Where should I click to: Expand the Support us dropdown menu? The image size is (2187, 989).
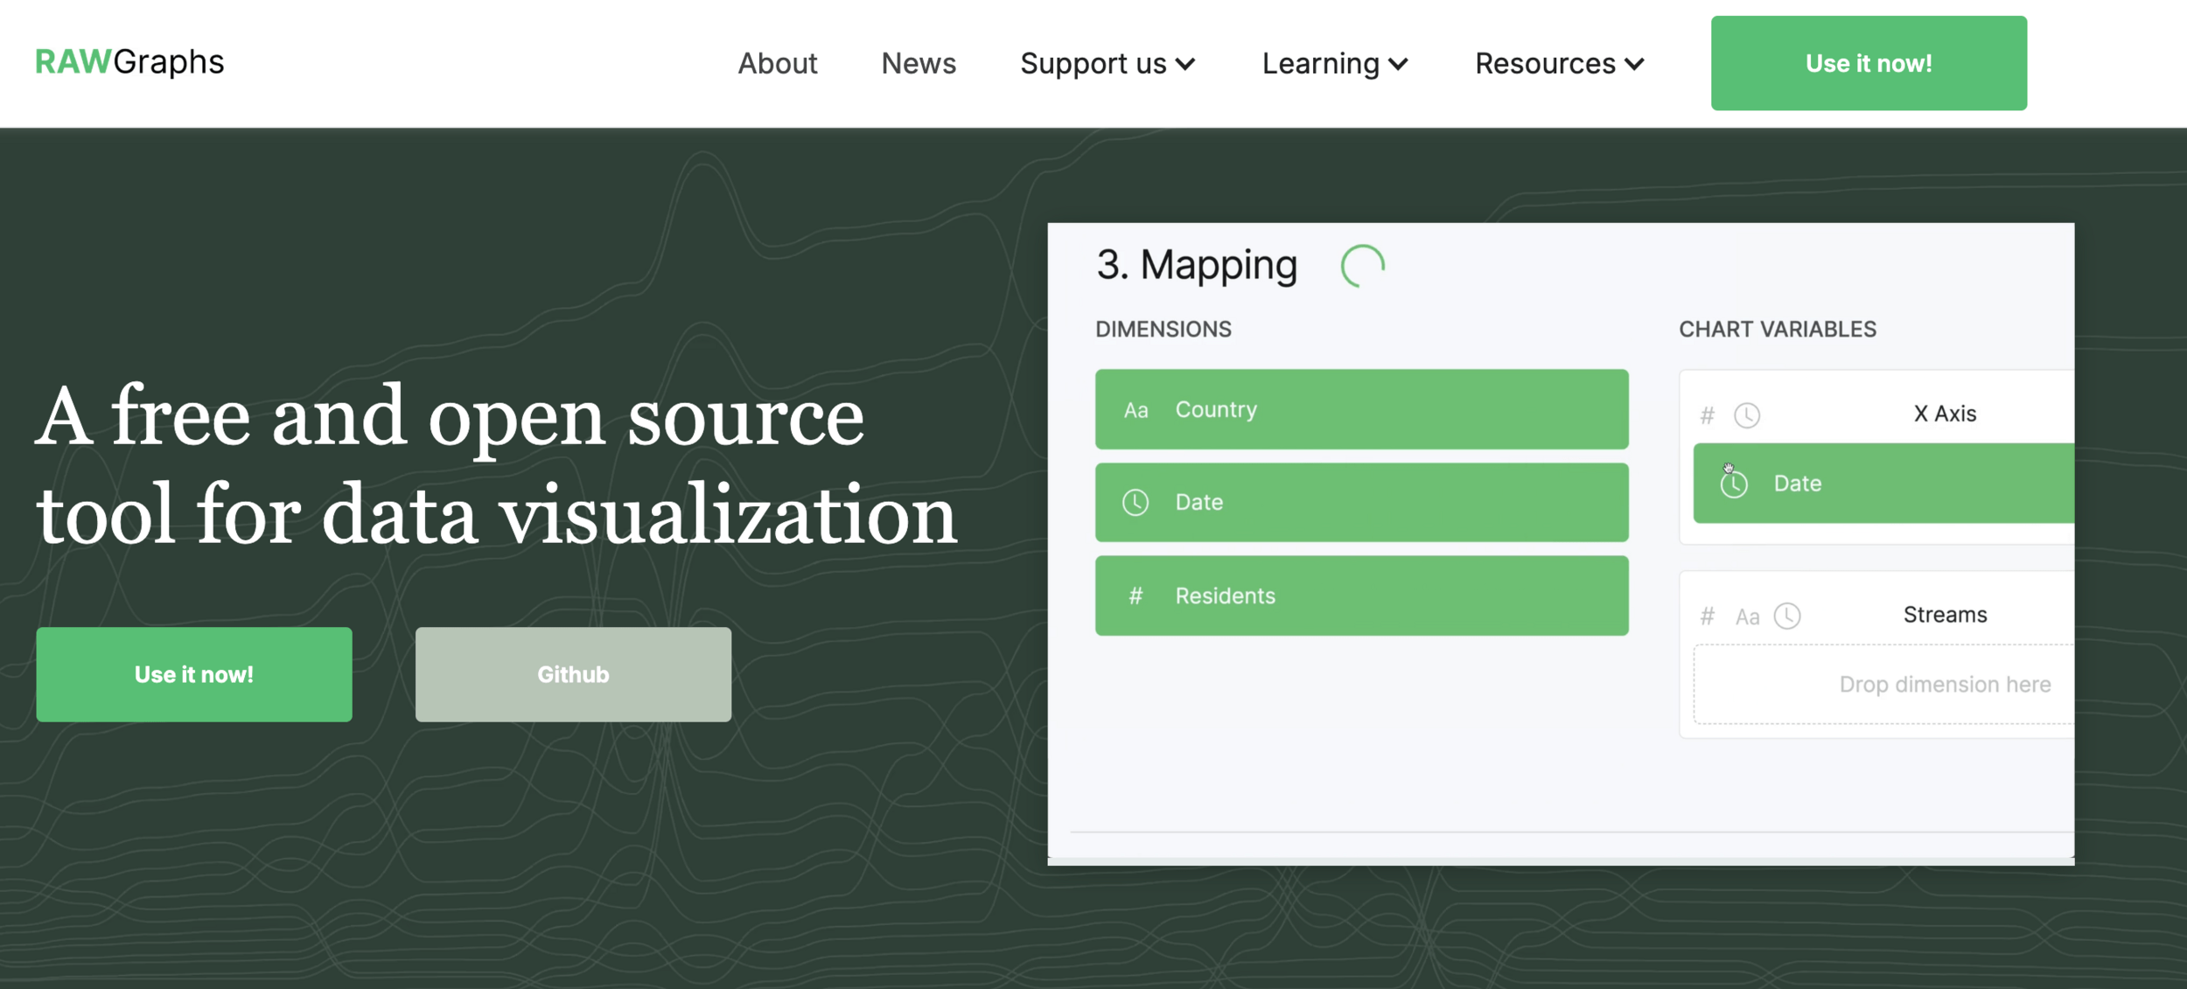1107,64
